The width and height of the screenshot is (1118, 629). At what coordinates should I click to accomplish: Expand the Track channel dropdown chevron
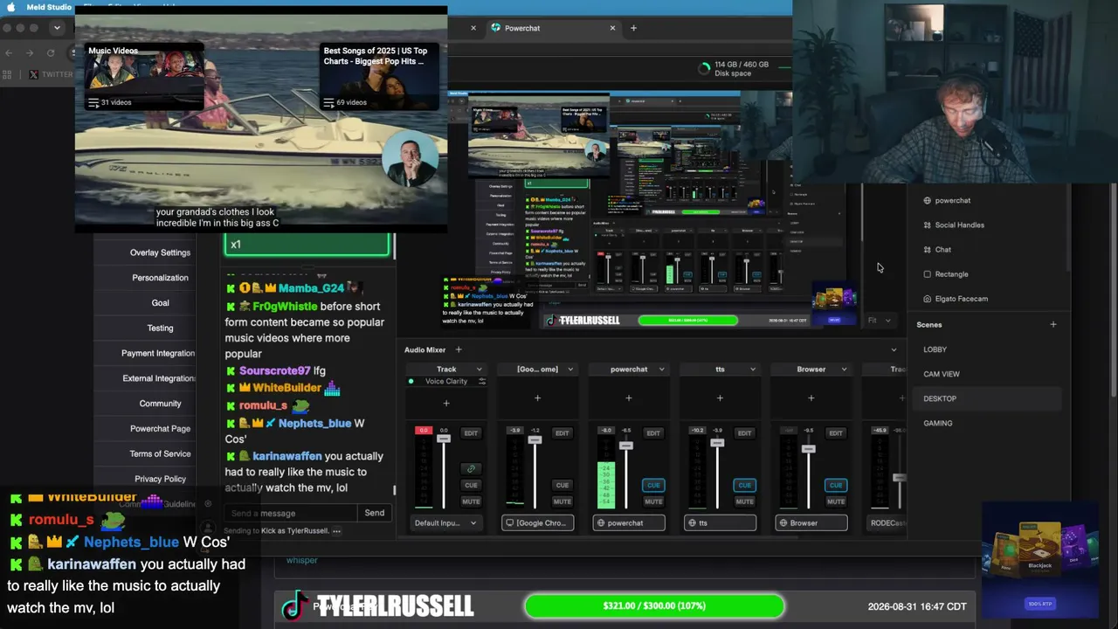tap(479, 370)
